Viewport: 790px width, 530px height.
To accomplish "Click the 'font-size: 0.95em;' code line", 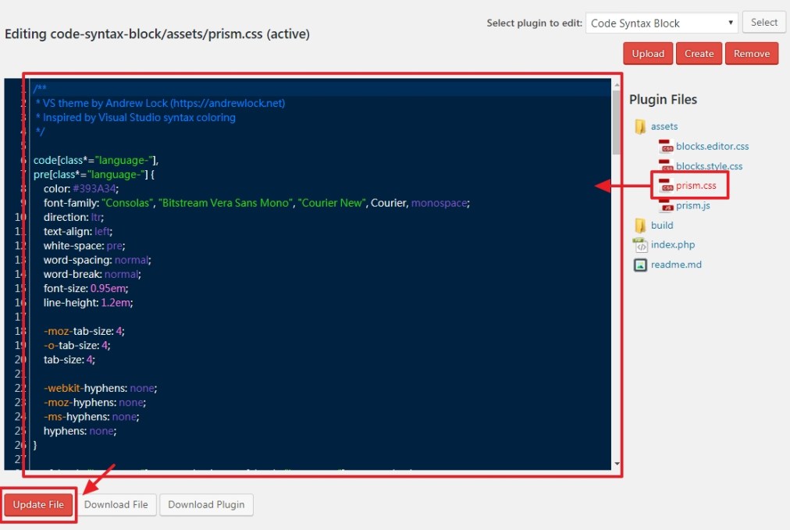I will coord(86,288).
